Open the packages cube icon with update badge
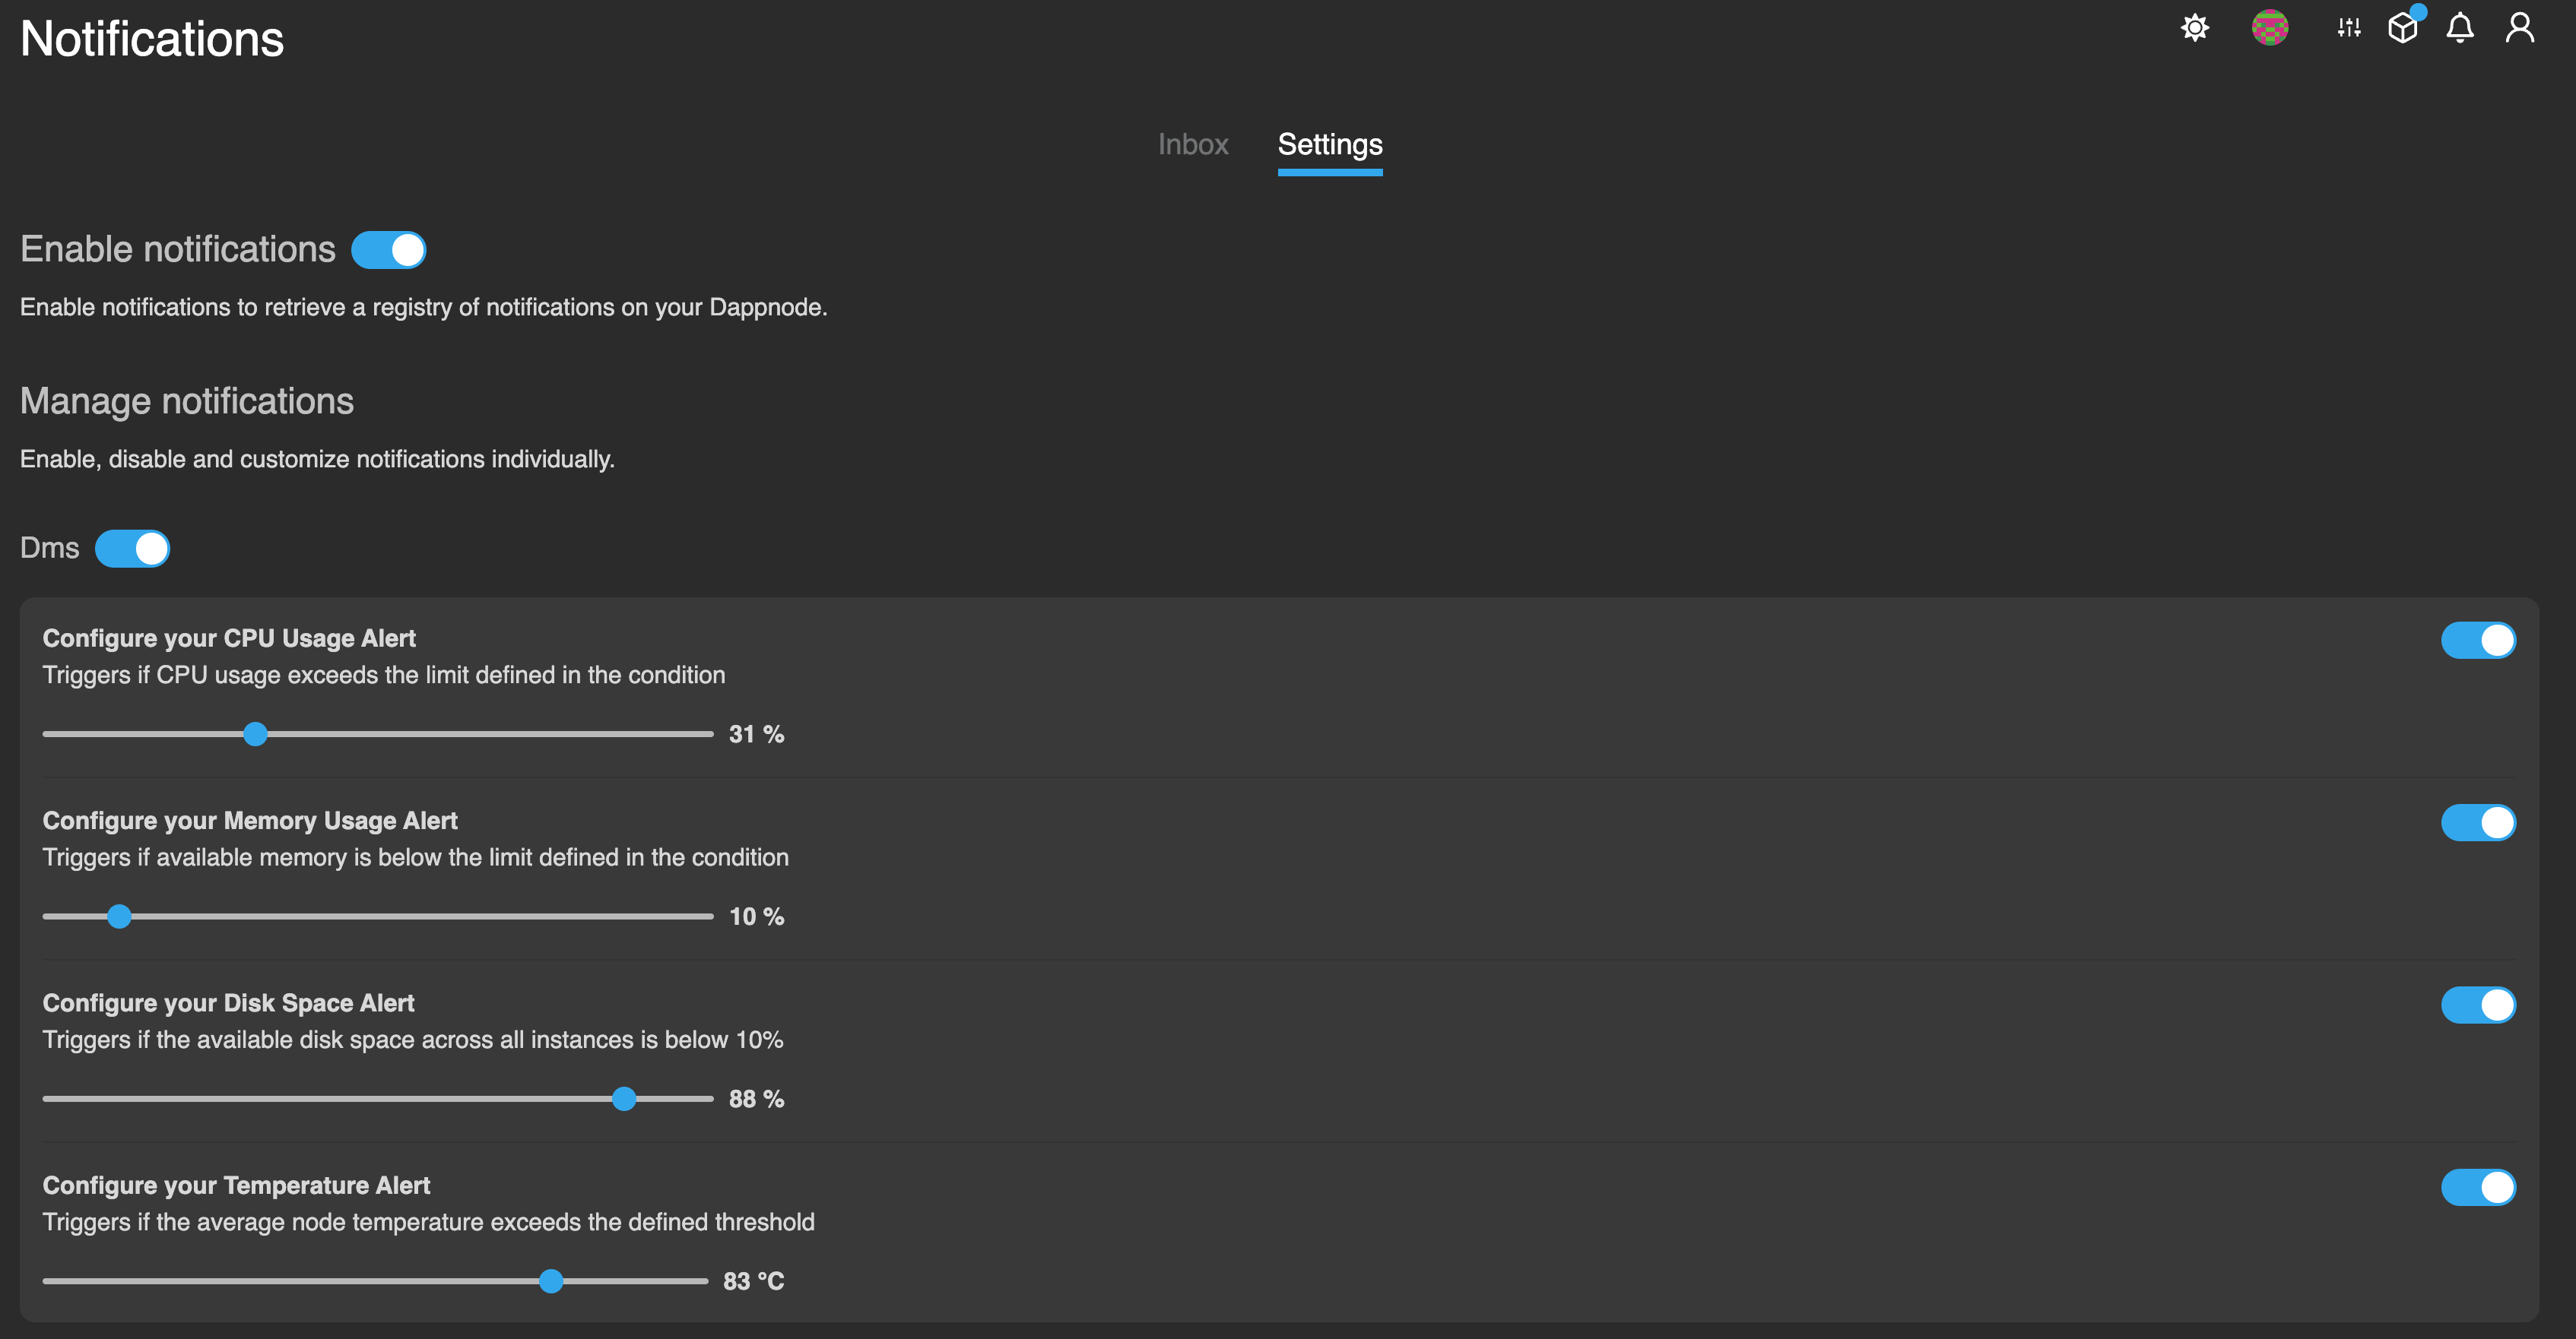Viewport: 2576px width, 1339px height. click(2404, 27)
